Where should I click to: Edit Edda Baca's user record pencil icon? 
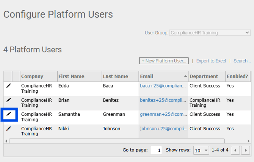(x=8, y=86)
